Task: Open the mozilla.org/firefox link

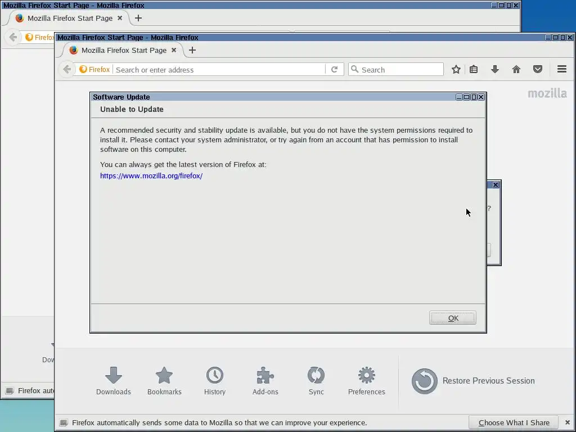Action: point(151,175)
